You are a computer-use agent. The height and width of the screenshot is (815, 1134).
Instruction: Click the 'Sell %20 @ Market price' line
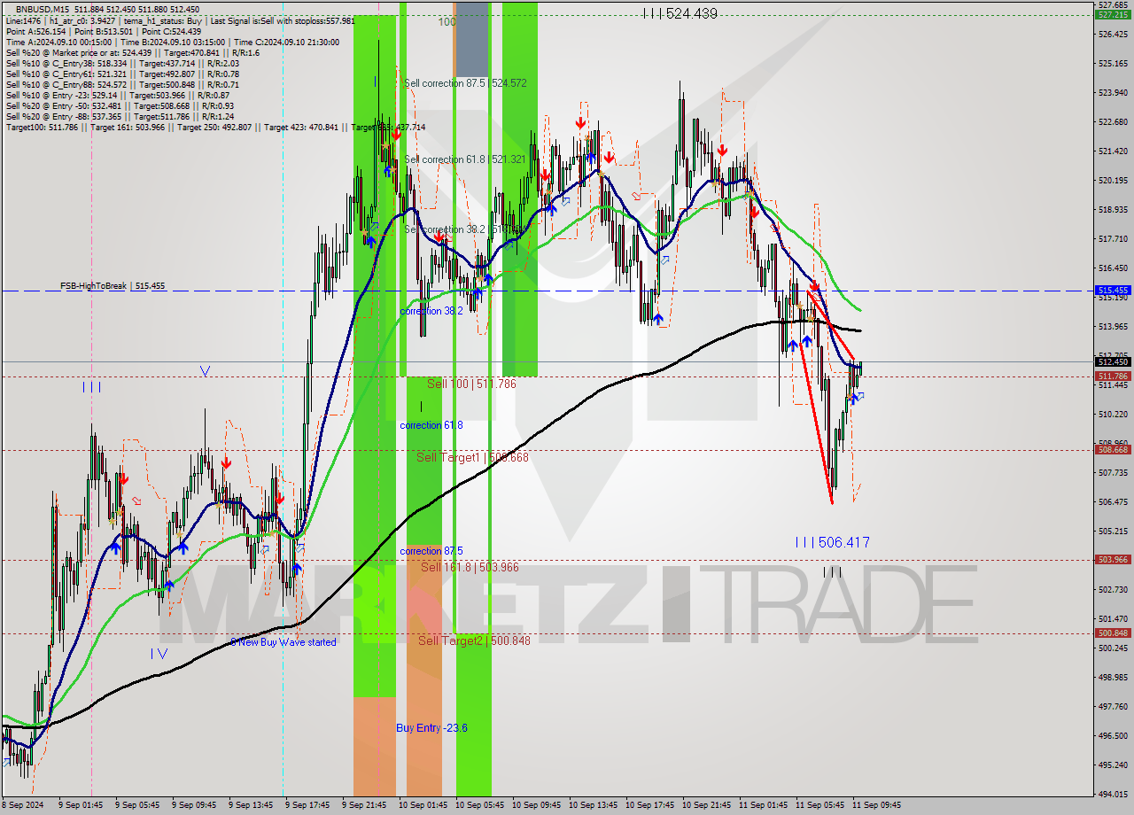[133, 52]
